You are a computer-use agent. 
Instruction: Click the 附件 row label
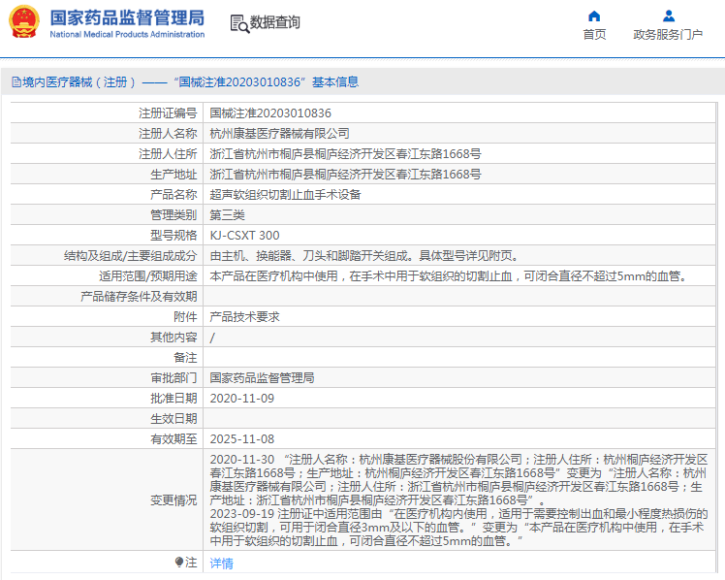[185, 317]
